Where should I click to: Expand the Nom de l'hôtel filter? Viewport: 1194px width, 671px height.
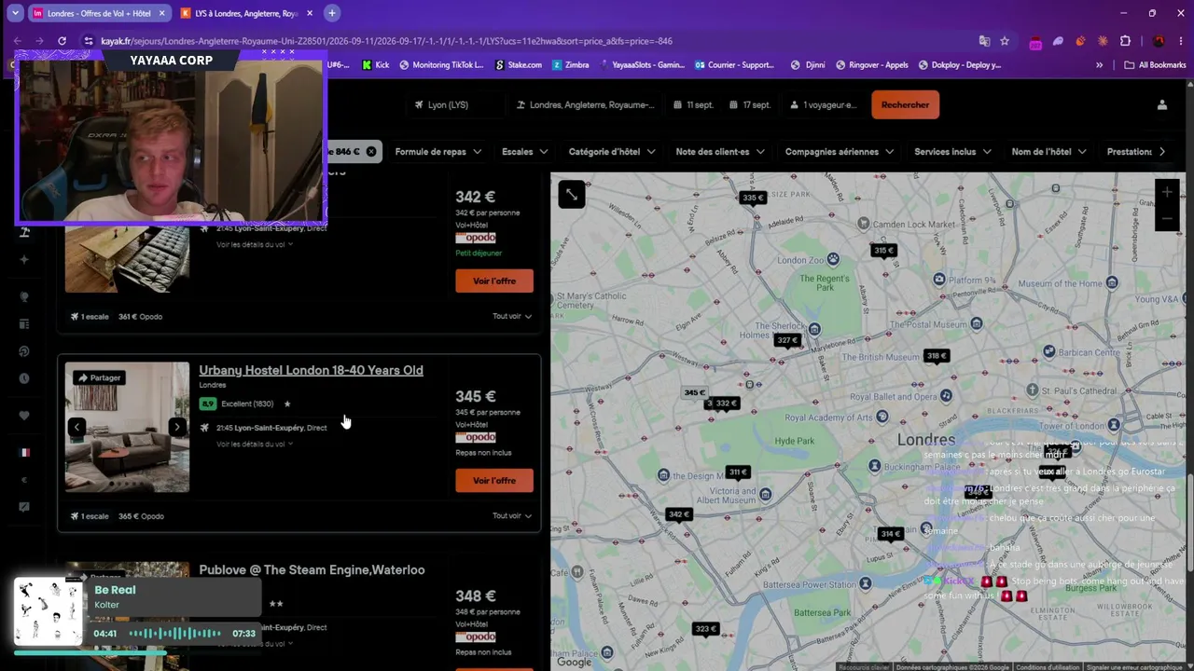1049,152
